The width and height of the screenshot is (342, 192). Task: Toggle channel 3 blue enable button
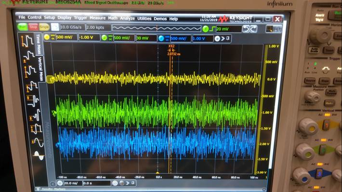point(161,38)
